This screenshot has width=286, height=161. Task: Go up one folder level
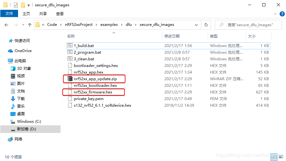30,25
